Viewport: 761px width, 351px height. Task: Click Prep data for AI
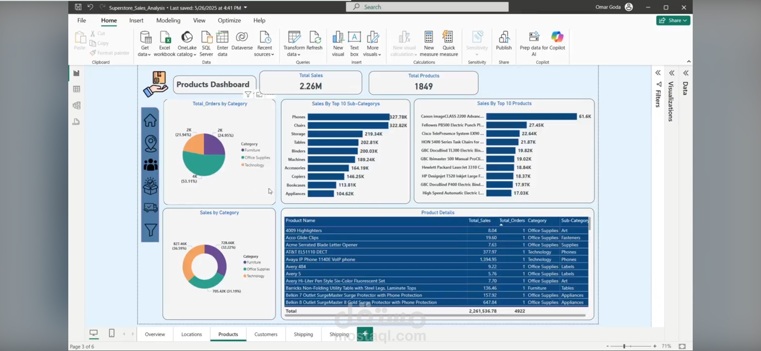tap(534, 44)
